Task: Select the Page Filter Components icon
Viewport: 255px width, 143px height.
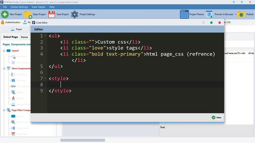Action: pos(9,110)
